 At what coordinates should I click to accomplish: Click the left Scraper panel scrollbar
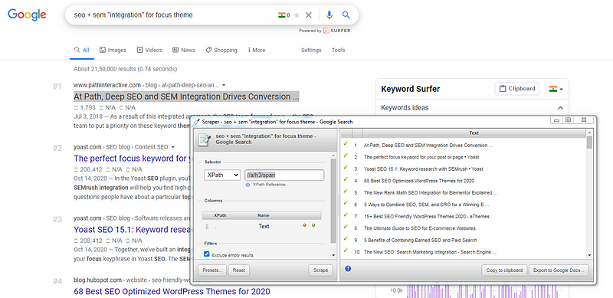(x=333, y=200)
